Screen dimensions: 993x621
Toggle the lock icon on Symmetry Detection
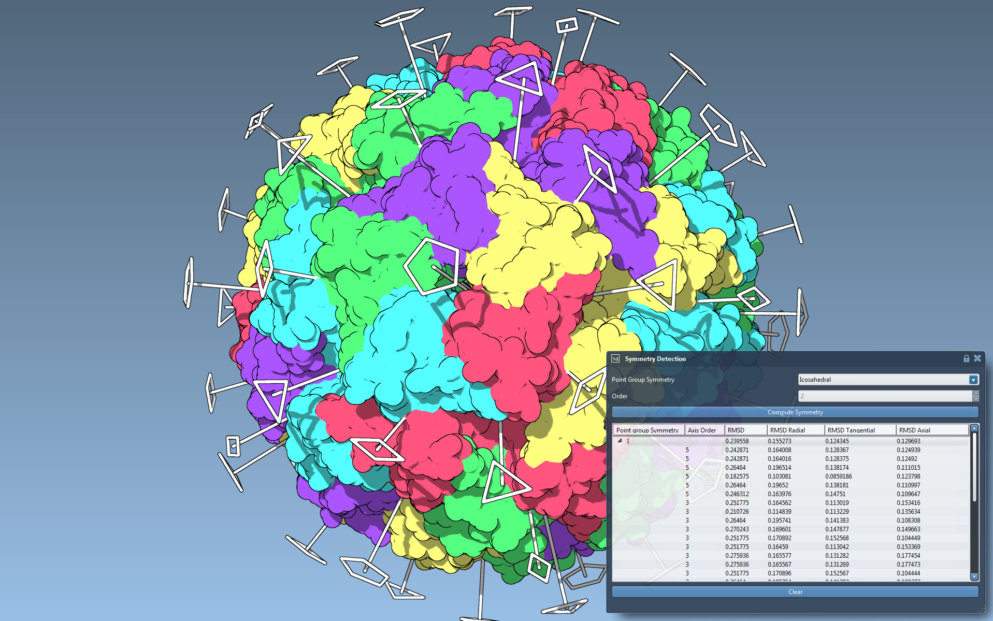click(966, 358)
